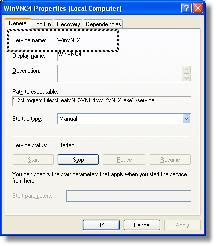Select the Dependencies tab
Image resolution: width=216 pixels, height=246 pixels.
tap(103, 24)
